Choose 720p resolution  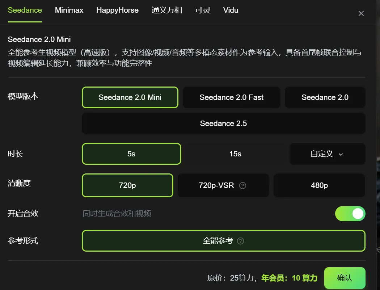pos(127,185)
